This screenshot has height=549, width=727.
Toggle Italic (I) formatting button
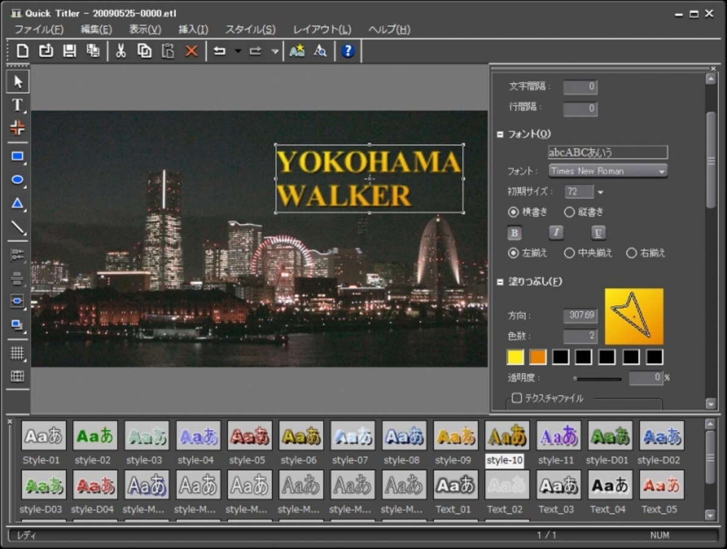pos(556,233)
